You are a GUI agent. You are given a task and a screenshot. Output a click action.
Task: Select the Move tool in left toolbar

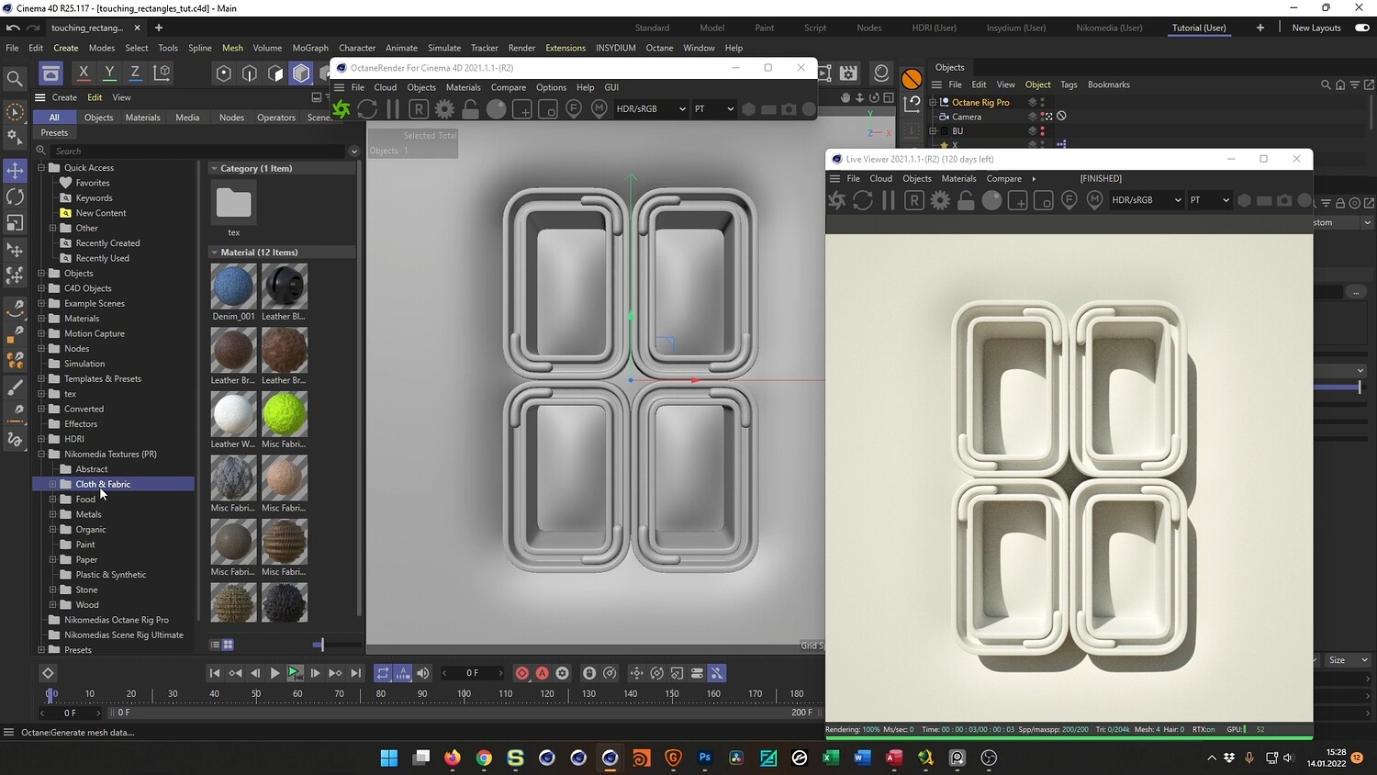(x=15, y=171)
